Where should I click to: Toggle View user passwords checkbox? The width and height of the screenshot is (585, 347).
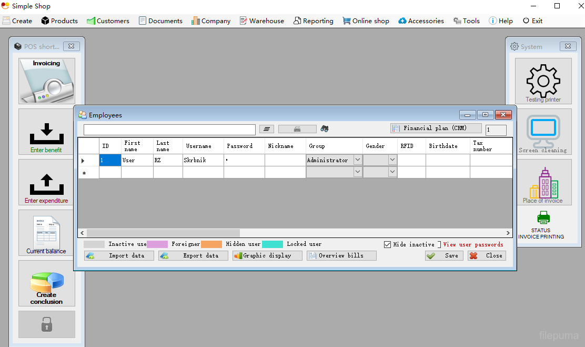tap(439, 244)
